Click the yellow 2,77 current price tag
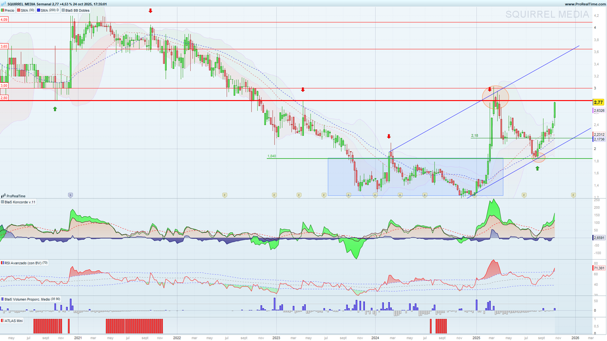The width and height of the screenshot is (607, 341). pos(598,102)
